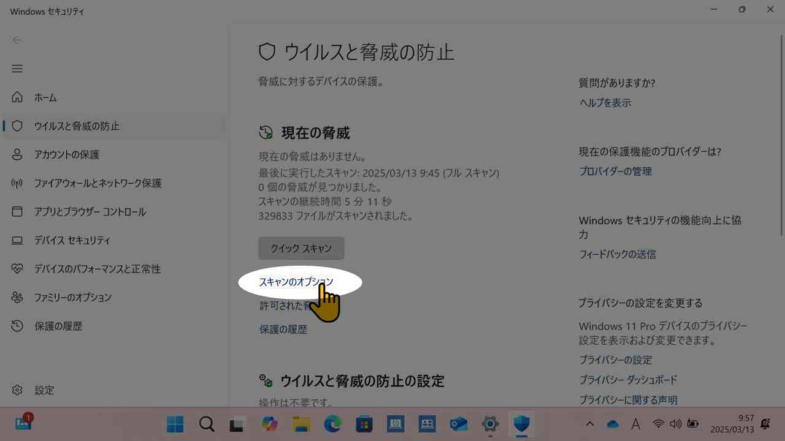Open Microsoft Edge from the taskbar
This screenshot has height=441, width=785.
332,424
